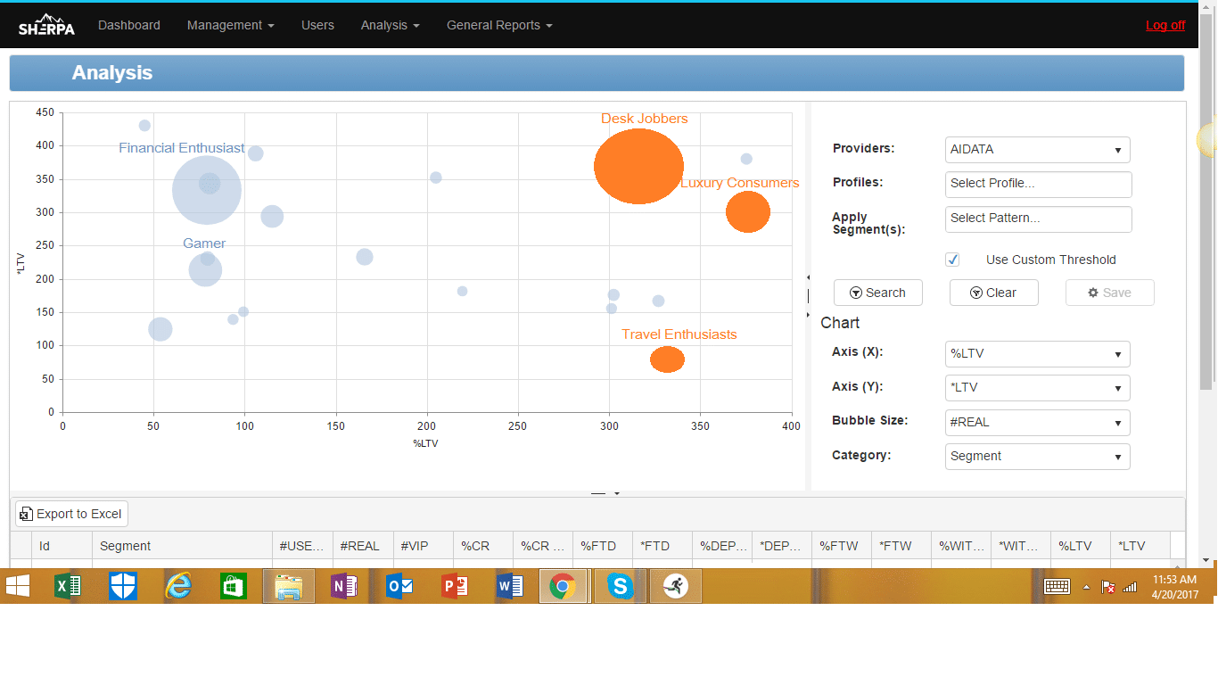
Task: Open Outlook from the taskbar
Action: coord(399,586)
